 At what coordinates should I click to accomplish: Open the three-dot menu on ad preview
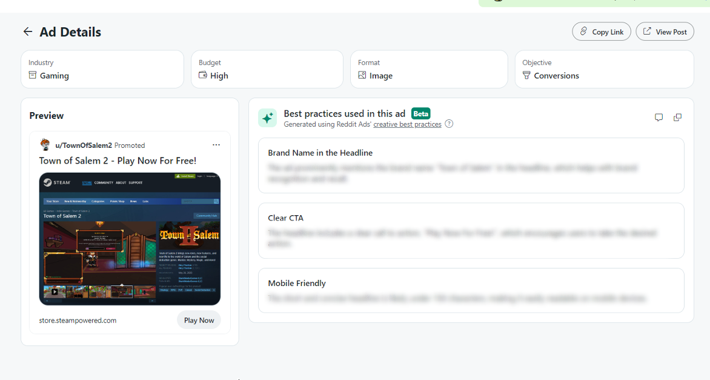pos(216,145)
